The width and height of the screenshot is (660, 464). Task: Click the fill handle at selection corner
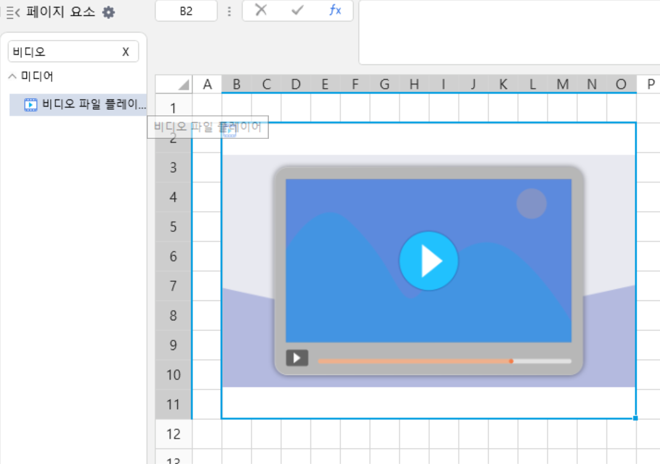coord(635,418)
